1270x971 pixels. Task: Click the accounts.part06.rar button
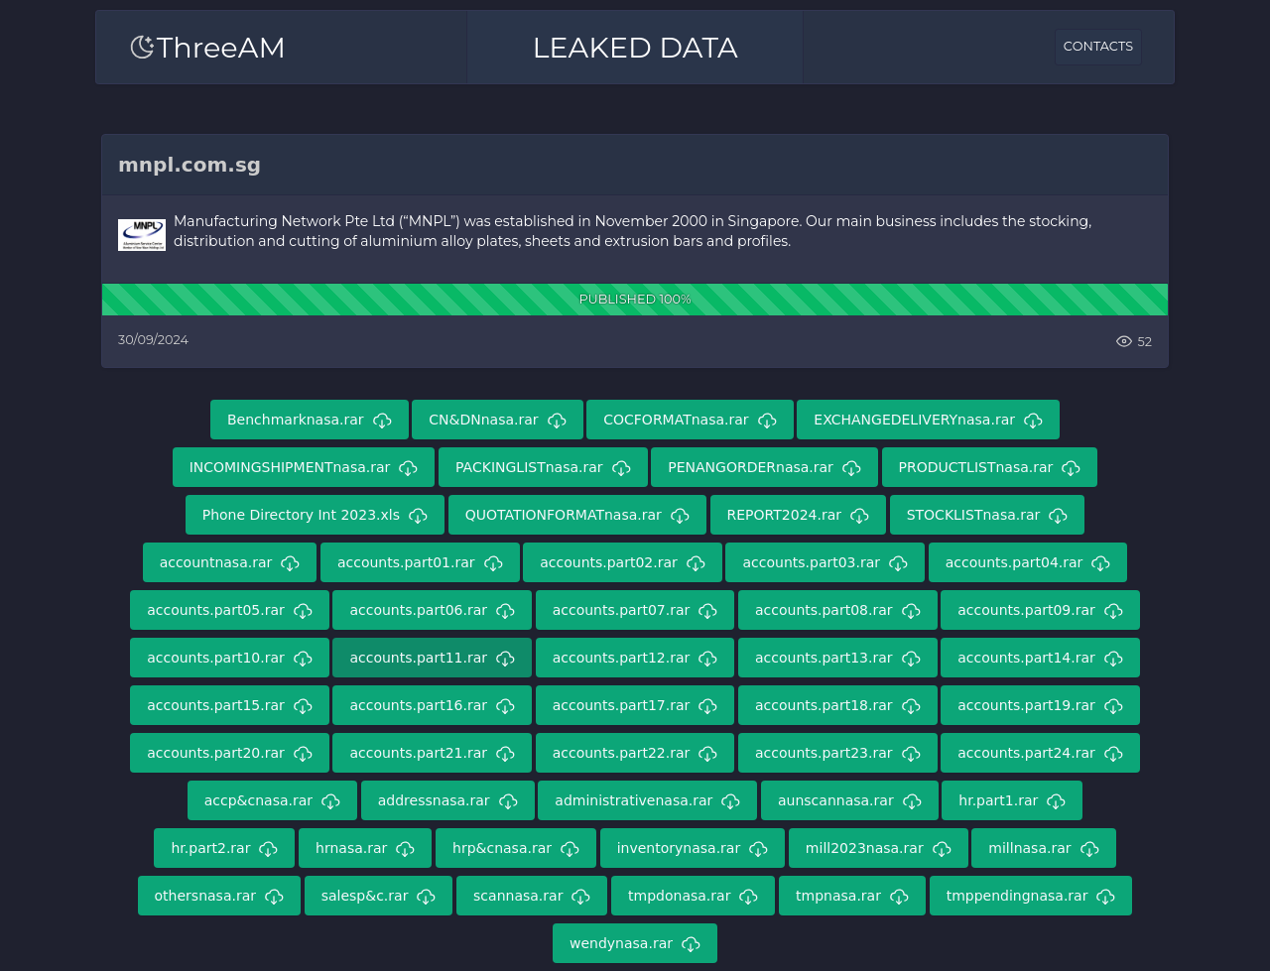432,610
